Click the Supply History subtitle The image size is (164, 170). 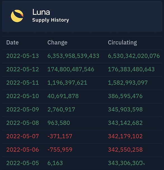click(51, 20)
